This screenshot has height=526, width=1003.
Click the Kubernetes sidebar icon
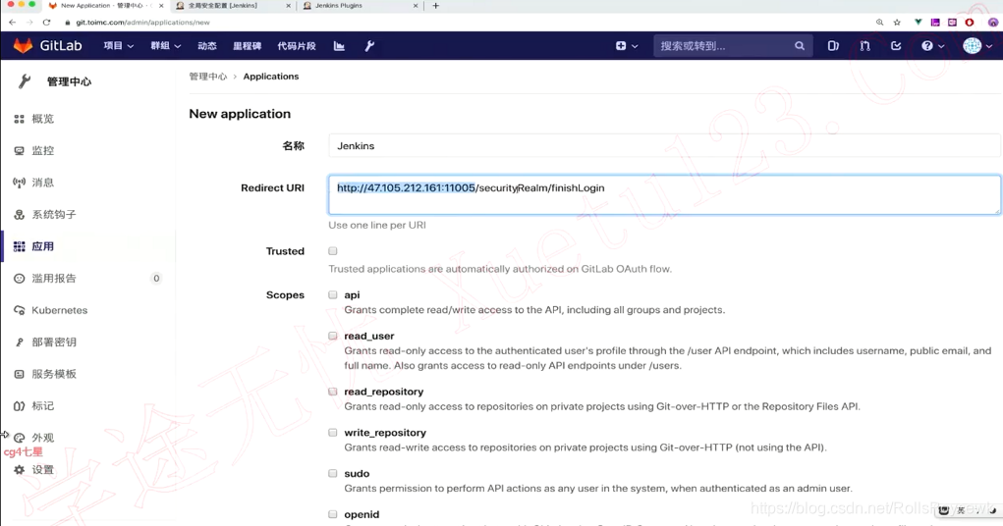tap(20, 311)
